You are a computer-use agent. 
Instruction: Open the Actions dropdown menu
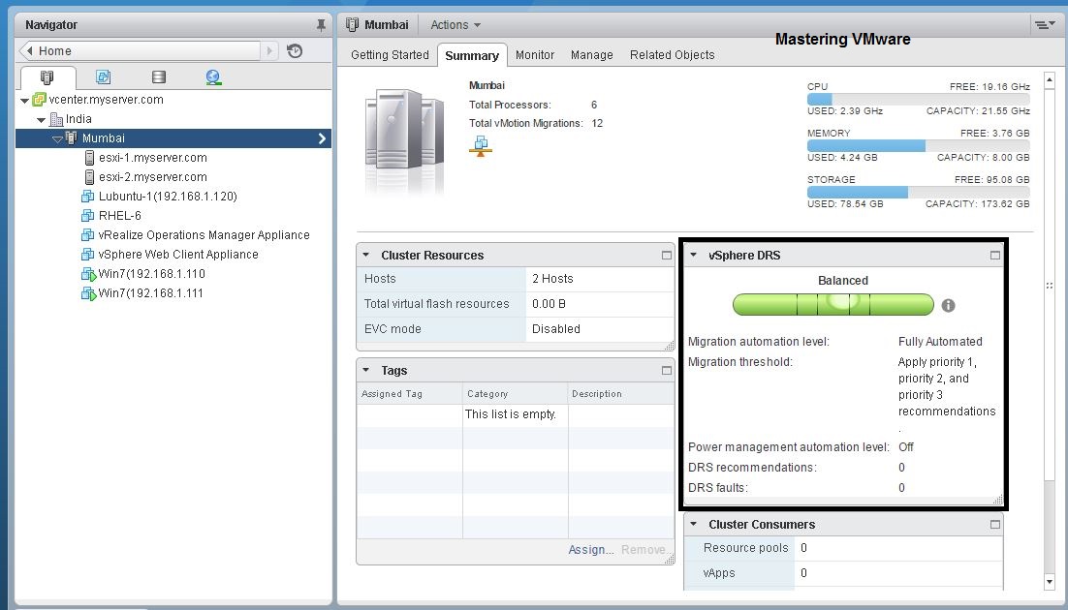tap(455, 25)
